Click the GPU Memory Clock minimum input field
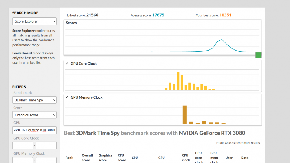The image size is (290, 163). click(23, 160)
